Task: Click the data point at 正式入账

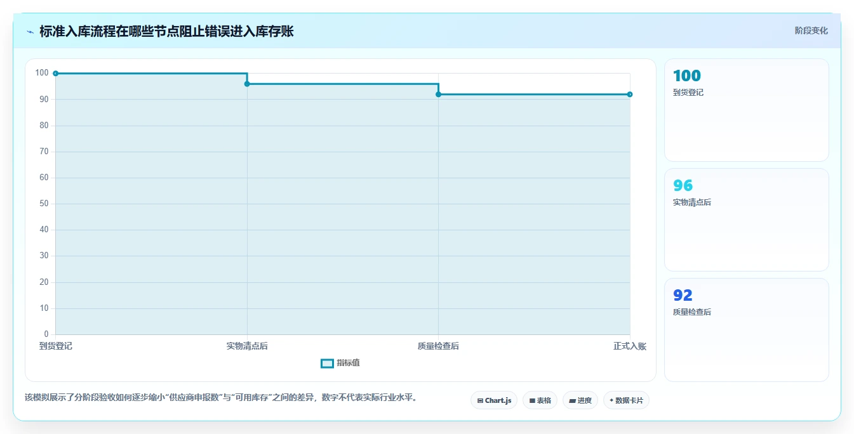Action: [x=630, y=95]
